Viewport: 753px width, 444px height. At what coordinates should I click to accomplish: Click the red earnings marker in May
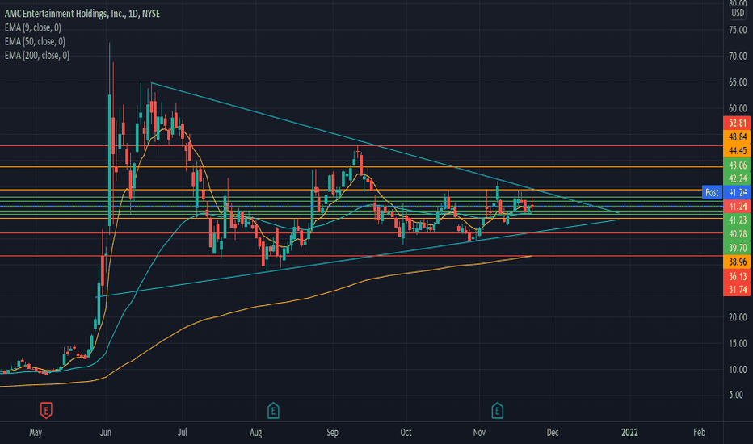pyautogui.click(x=46, y=410)
